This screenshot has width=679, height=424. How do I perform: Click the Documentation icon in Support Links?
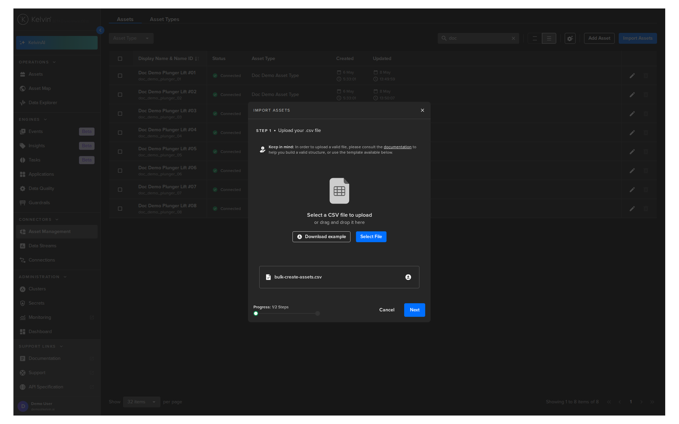tap(23, 359)
